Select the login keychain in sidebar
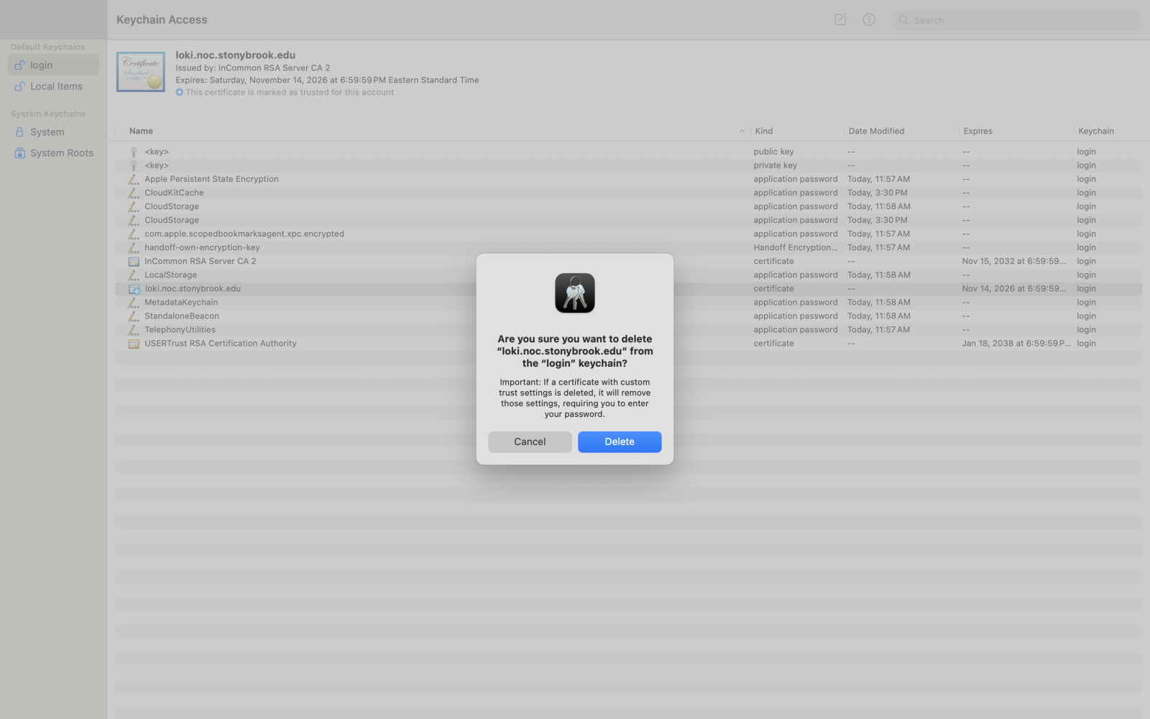Screen dimensions: 1150x719 click(53, 65)
